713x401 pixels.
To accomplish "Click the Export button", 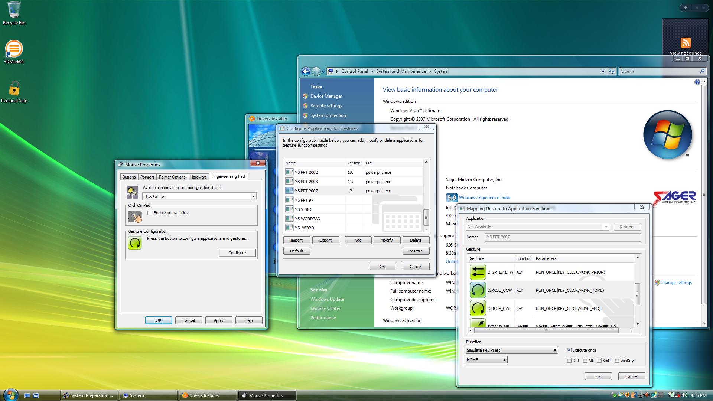I will click(x=325, y=240).
